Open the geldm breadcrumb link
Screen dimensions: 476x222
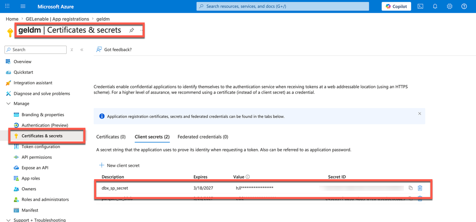point(103,19)
